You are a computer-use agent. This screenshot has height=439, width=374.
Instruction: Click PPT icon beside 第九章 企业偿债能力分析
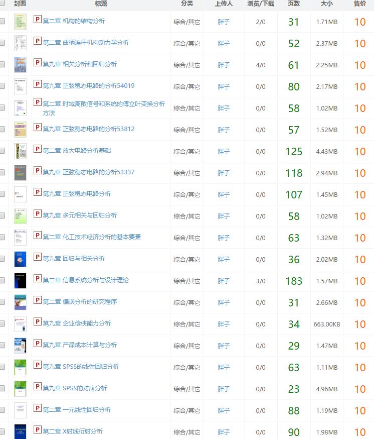pos(37,322)
